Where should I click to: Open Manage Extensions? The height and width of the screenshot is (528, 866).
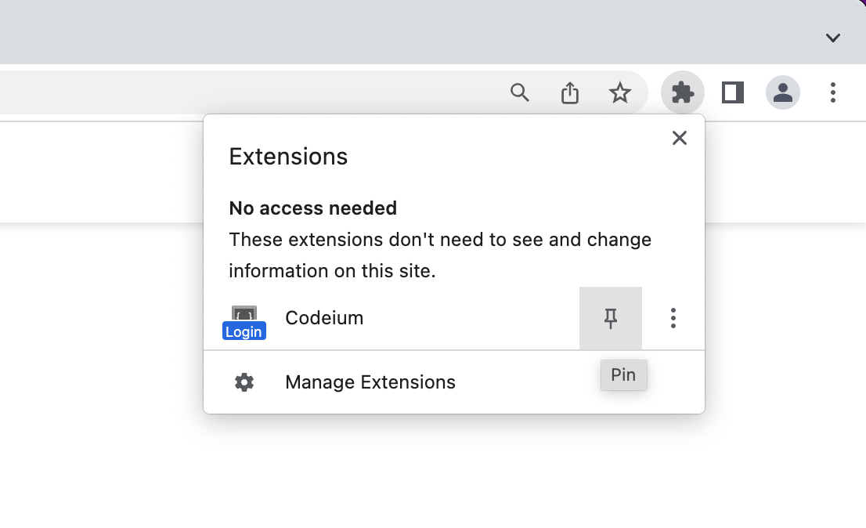(x=370, y=382)
